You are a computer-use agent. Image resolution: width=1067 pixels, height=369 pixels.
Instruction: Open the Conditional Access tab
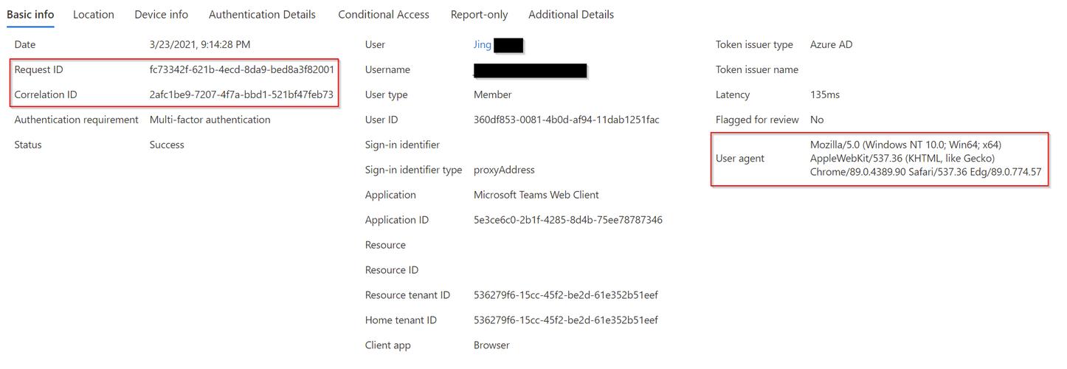pyautogui.click(x=384, y=15)
